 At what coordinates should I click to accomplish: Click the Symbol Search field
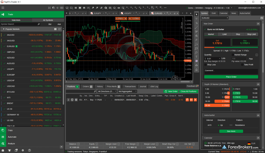point(20,24)
